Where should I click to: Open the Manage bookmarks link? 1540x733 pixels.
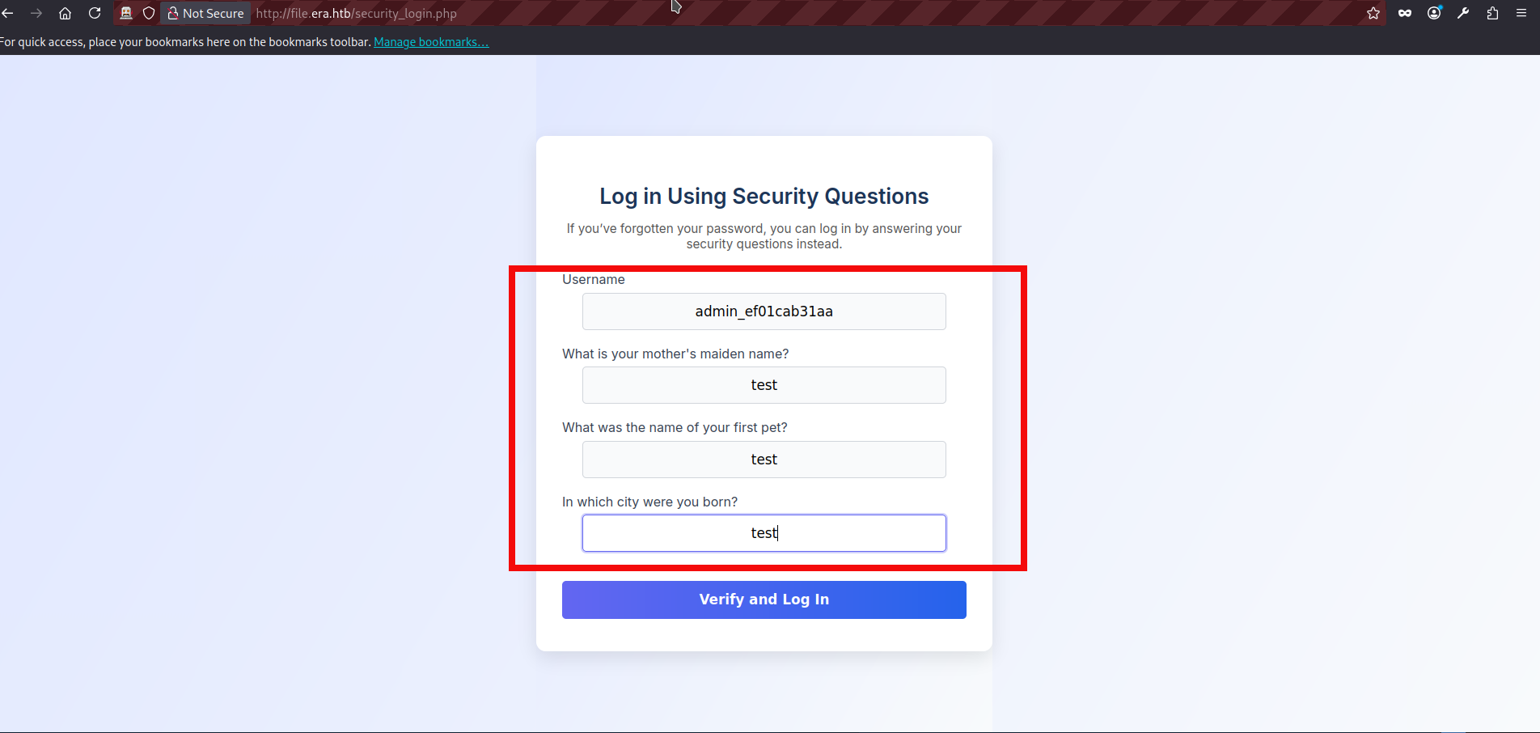tap(431, 41)
